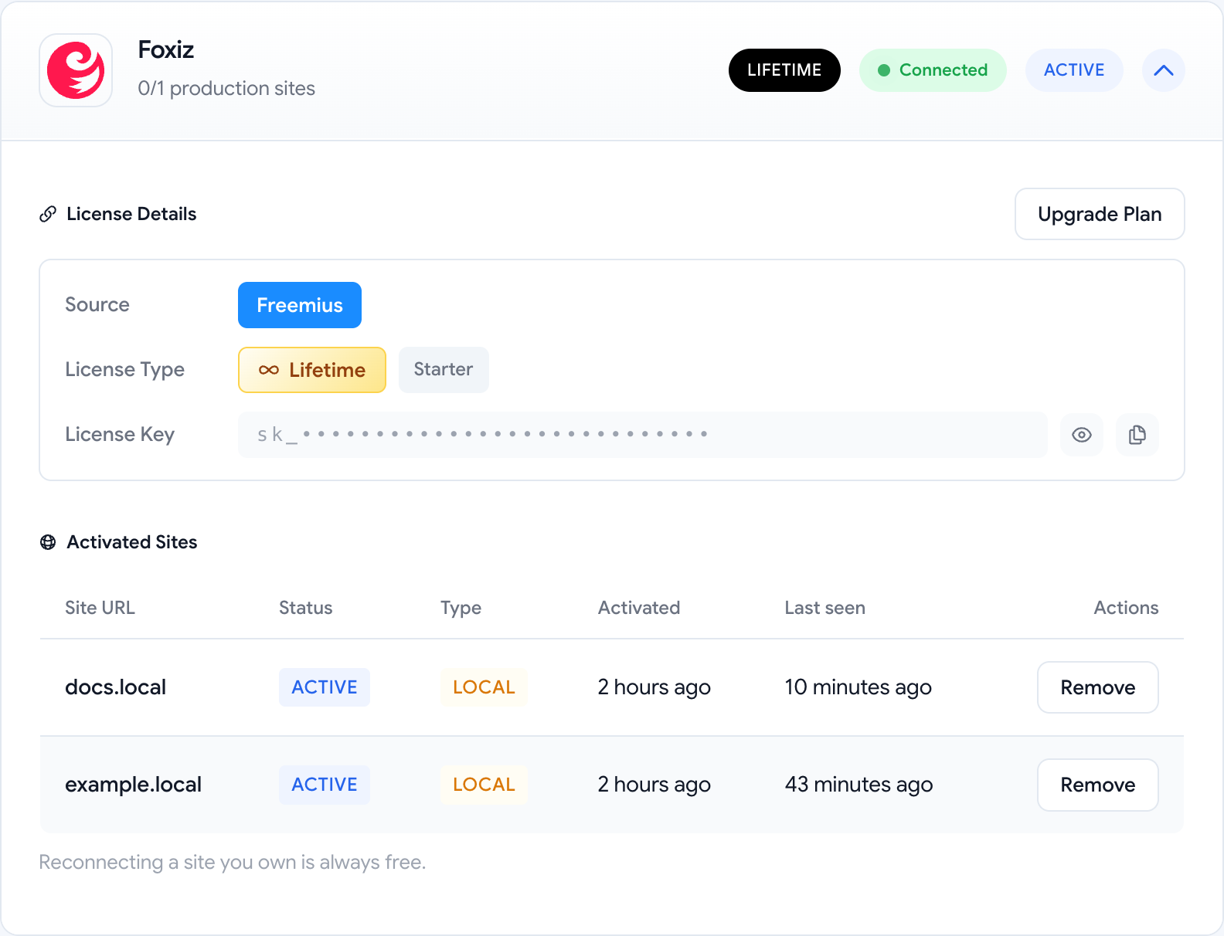Click the ACTIVE status of example.local

pos(325,785)
